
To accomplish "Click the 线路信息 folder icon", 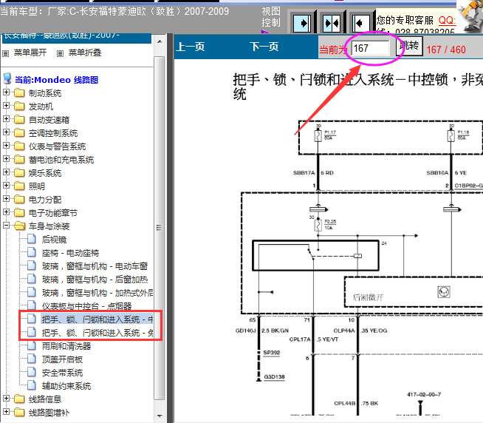I will [x=19, y=399].
